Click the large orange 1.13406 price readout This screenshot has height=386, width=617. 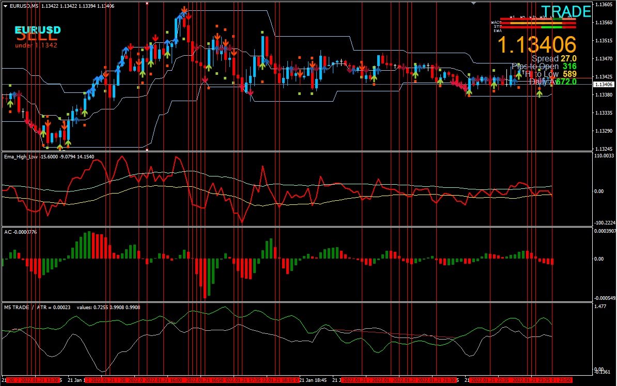tap(537, 44)
